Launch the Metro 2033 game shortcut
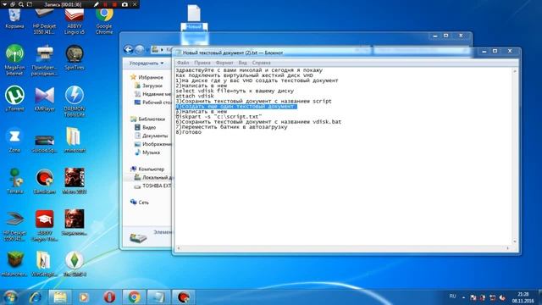Screen dimensions: 542x305 coord(75,180)
